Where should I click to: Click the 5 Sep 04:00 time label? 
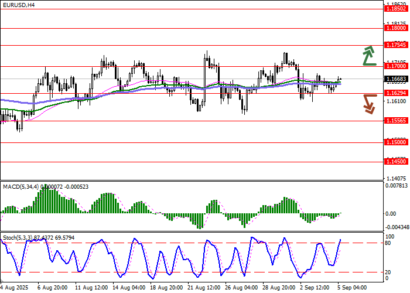tap(354, 288)
